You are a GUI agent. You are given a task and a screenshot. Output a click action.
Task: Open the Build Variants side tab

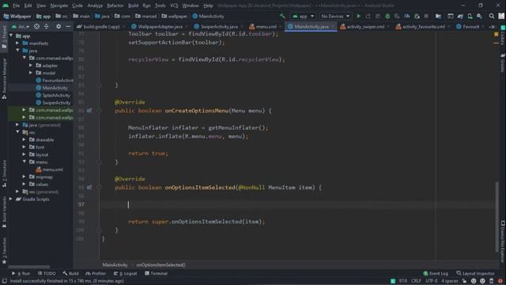[4, 211]
